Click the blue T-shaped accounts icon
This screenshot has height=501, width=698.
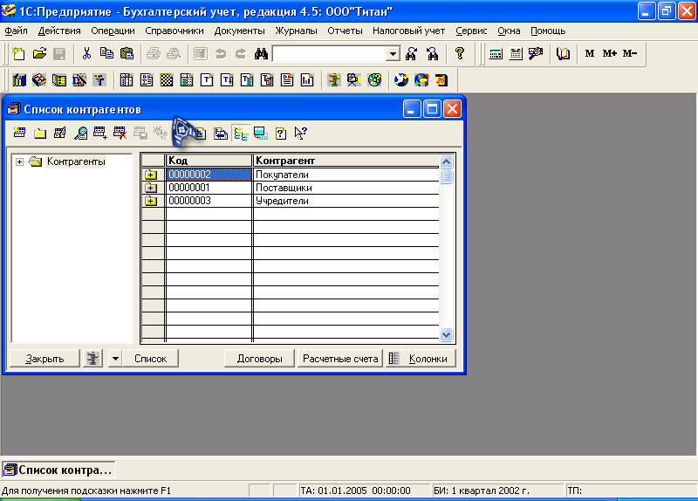(99, 80)
